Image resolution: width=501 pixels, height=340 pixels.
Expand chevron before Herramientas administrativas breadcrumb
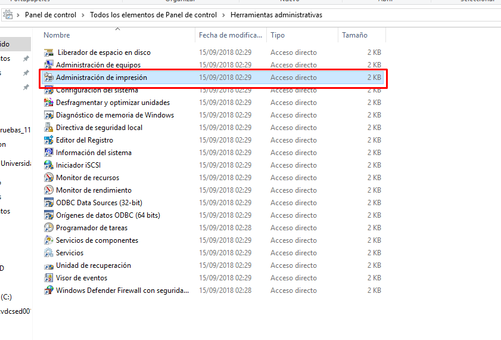pos(223,15)
